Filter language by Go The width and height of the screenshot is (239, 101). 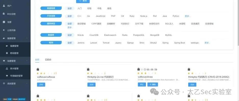point(89,16)
